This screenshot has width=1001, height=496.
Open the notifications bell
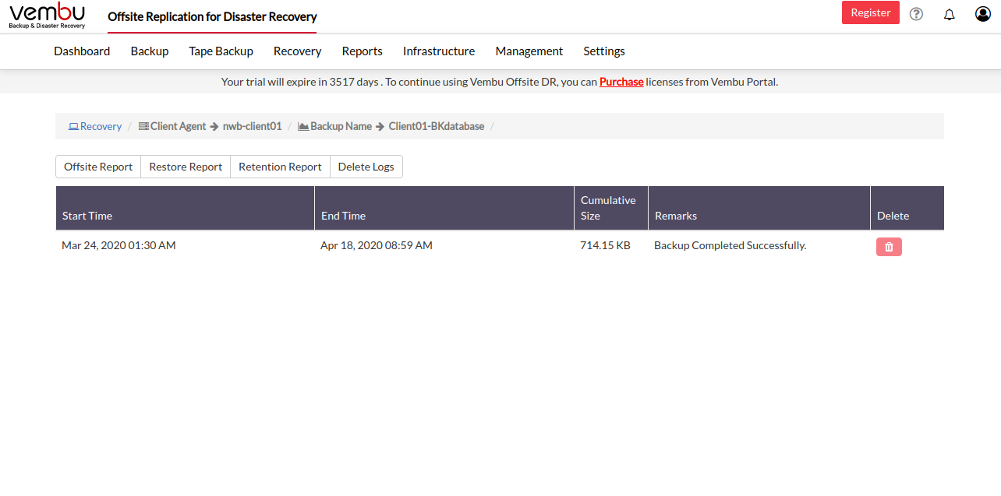click(x=949, y=14)
